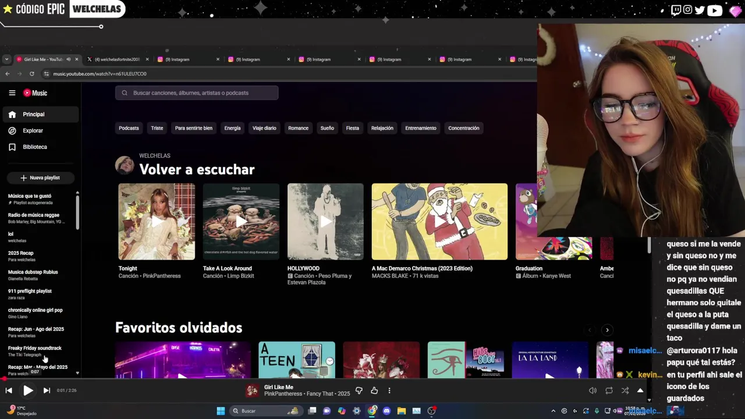Play A Mac Demarco Christmas video
745x419 pixels.
pos(439,222)
